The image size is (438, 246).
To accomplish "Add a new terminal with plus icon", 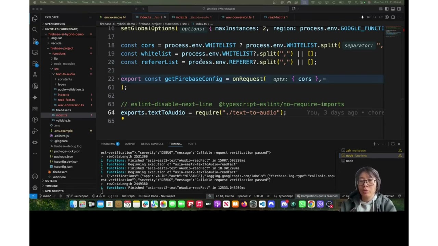I will click(374, 144).
